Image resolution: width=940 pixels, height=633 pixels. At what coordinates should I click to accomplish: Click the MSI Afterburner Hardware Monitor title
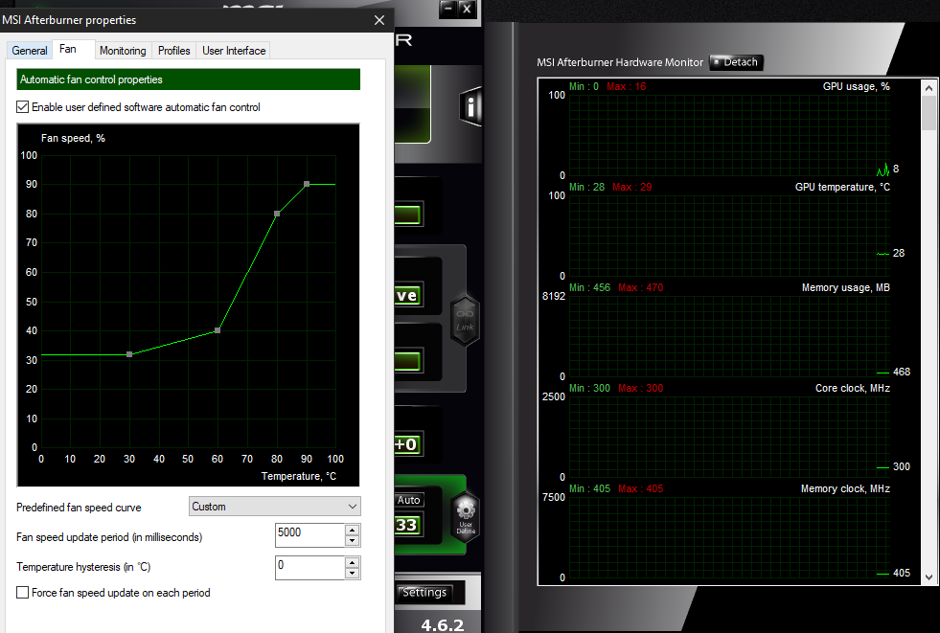620,62
